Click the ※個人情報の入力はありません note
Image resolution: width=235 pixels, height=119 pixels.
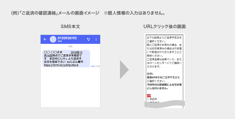[135, 13]
